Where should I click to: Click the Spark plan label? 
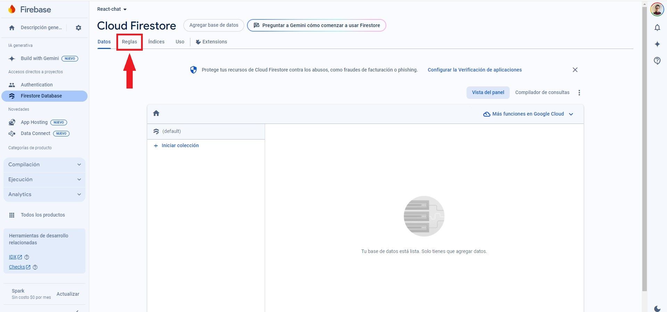click(x=18, y=291)
